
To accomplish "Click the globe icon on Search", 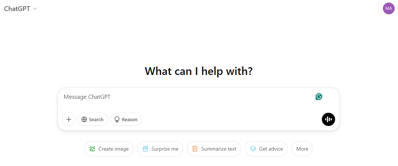I will (x=84, y=119).
